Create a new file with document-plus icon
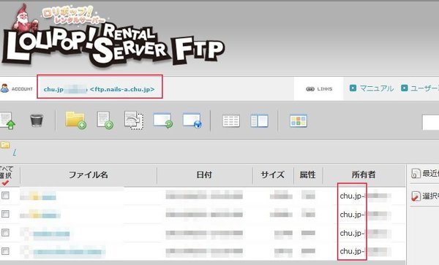The image size is (439, 265). point(105,120)
